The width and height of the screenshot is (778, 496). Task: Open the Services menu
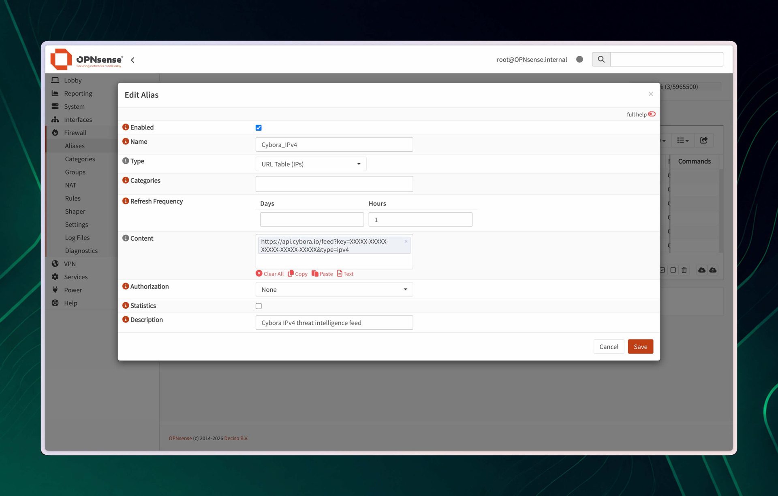coord(75,277)
